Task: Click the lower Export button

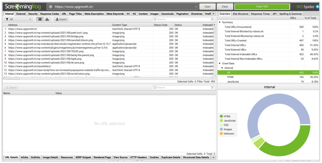Action: coord(11,88)
